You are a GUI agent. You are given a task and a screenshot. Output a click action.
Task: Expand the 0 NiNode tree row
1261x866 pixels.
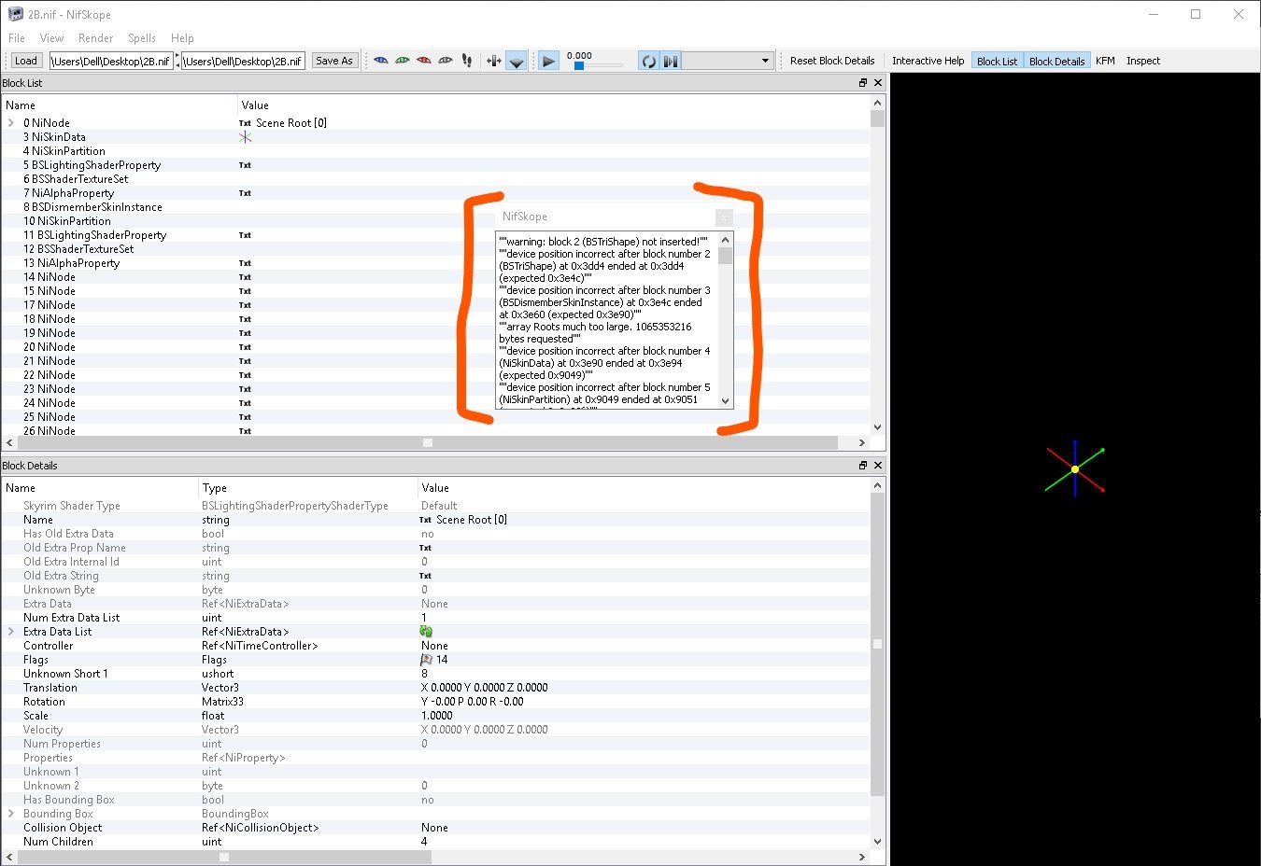11,123
